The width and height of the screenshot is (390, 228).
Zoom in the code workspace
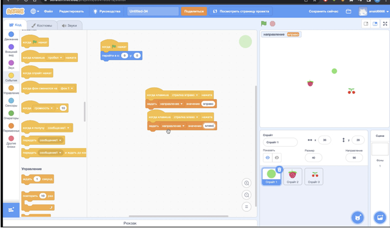pyautogui.click(x=246, y=183)
